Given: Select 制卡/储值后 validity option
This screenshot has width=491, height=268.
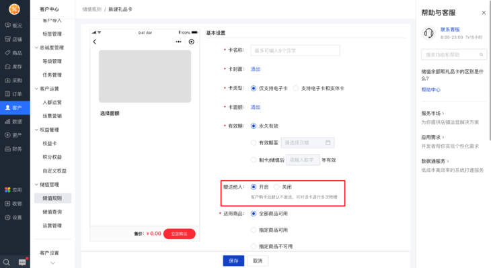Looking at the screenshot, I should tap(254, 160).
